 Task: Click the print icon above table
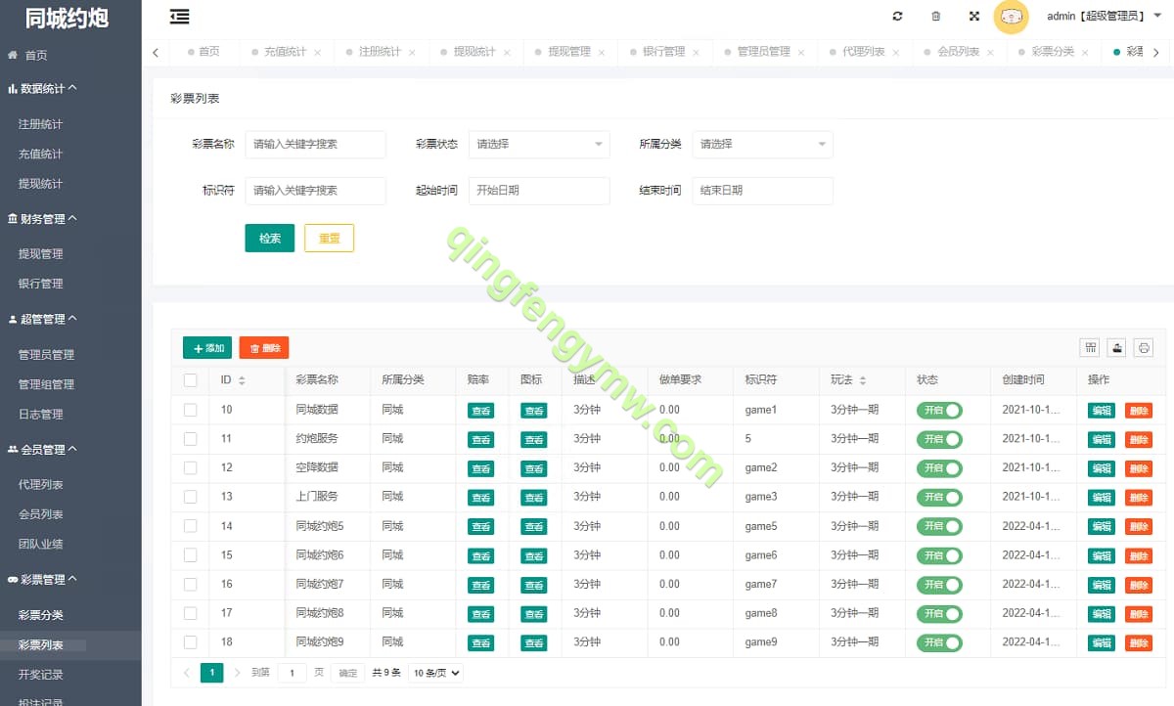click(x=1143, y=348)
